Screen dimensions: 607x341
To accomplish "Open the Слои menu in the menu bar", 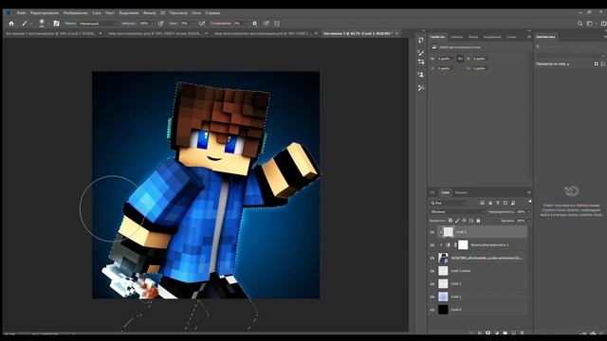I will click(x=97, y=12).
